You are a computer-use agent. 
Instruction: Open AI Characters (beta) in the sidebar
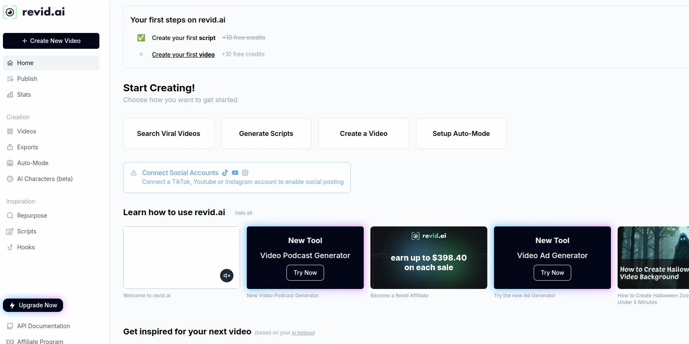click(45, 179)
